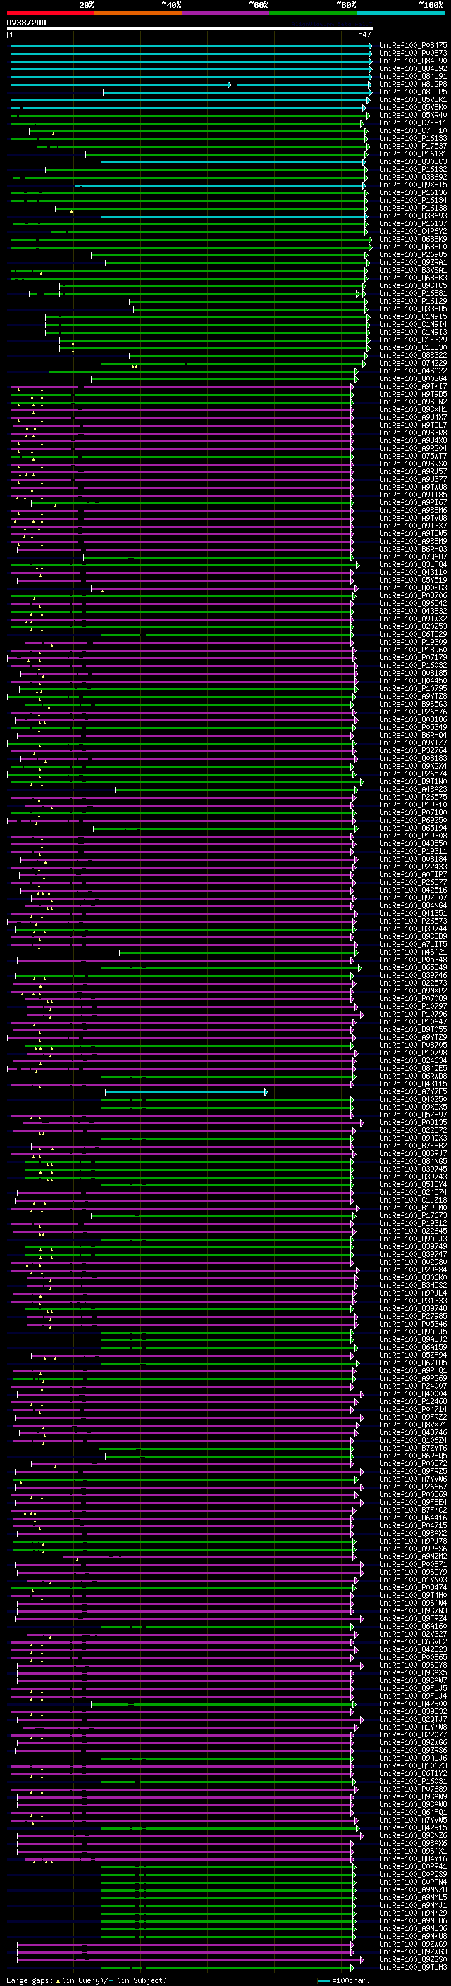Select UniRef100_A9PI67 label
The height and width of the screenshot is (1986, 451).
(413, 503)
